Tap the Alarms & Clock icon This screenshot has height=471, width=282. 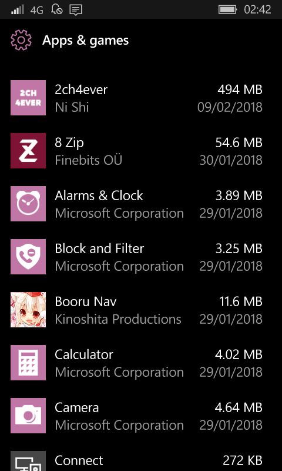coord(28,204)
